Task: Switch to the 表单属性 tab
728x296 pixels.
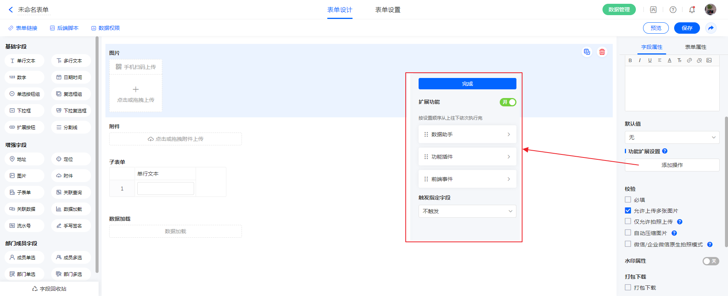Action: click(x=695, y=47)
